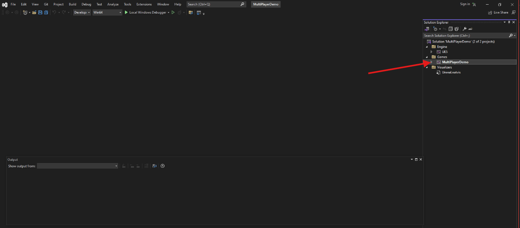
Task: Click the Open File folder icon
Action: pyautogui.click(x=34, y=12)
